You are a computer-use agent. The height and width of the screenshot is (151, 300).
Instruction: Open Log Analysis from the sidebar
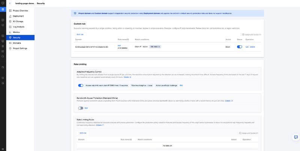[18, 27]
